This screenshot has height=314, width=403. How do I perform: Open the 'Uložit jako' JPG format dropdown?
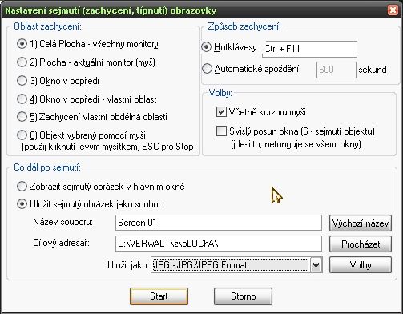[x=236, y=265]
